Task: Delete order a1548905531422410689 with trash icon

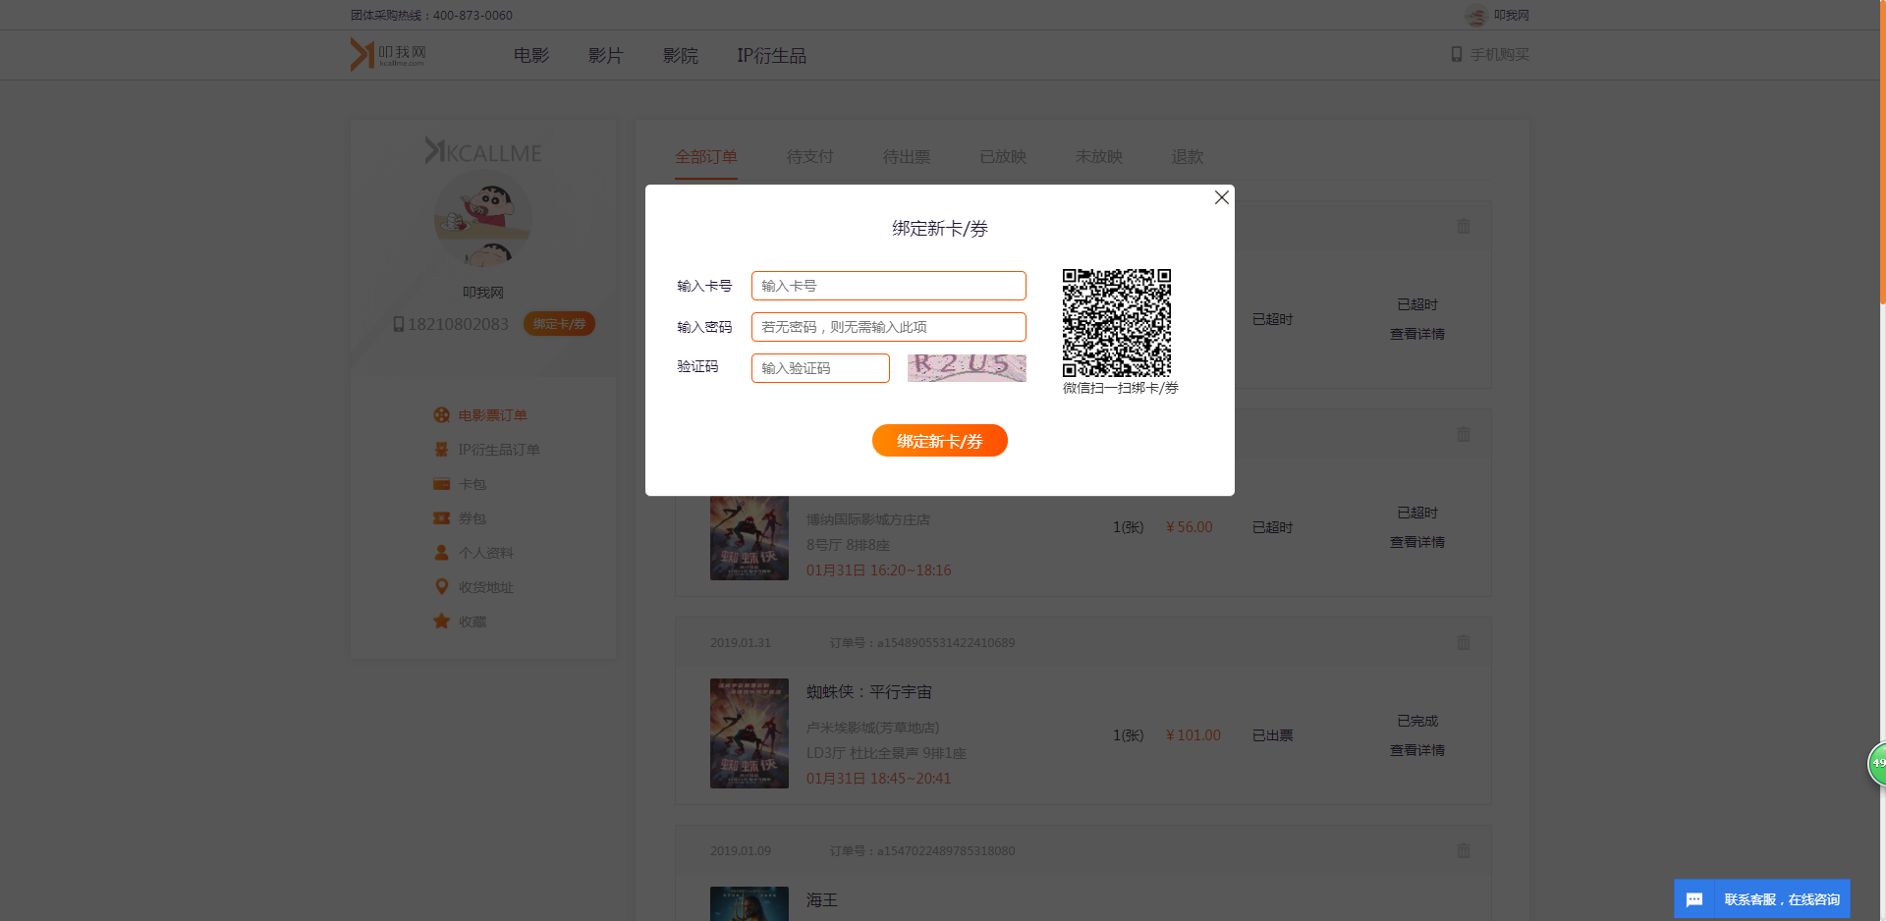Action: [x=1464, y=642]
